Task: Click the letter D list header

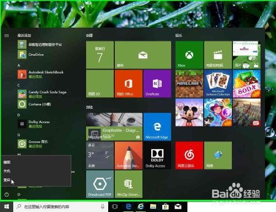Action: [19, 115]
